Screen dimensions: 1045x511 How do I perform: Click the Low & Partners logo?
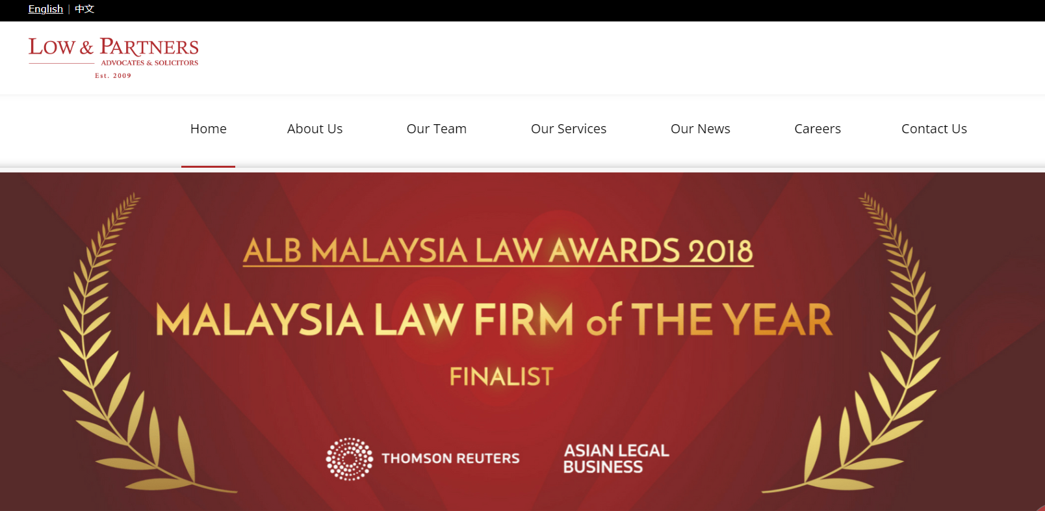coord(114,58)
